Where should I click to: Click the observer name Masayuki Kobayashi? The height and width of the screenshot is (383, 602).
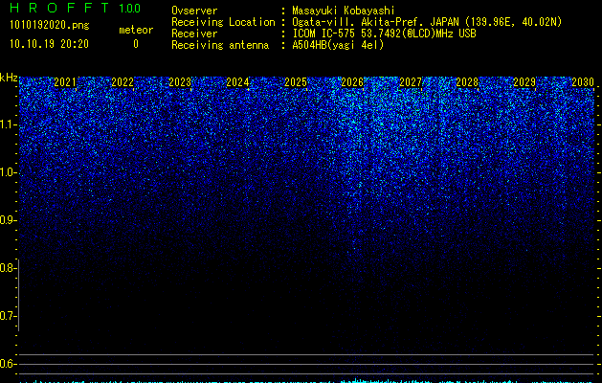[x=344, y=11]
